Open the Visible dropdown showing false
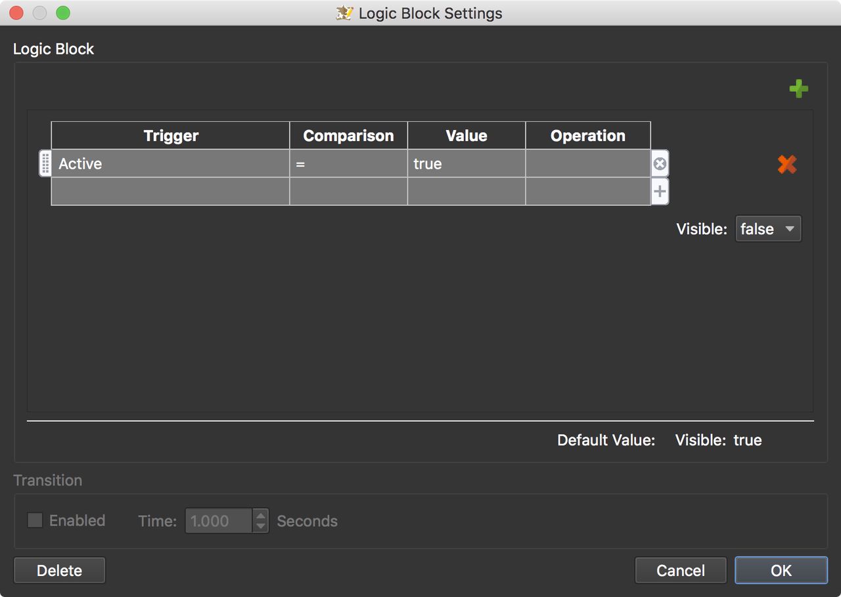The width and height of the screenshot is (841, 597). coord(768,228)
